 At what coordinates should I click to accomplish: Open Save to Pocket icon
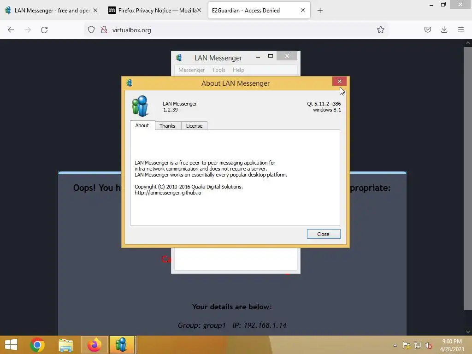(427, 29)
